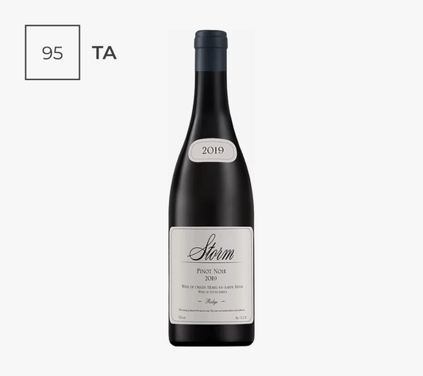Screen dimensions: 423x376
Task: Open the Storm Pinot Noir bottle image
Action: (211, 188)
